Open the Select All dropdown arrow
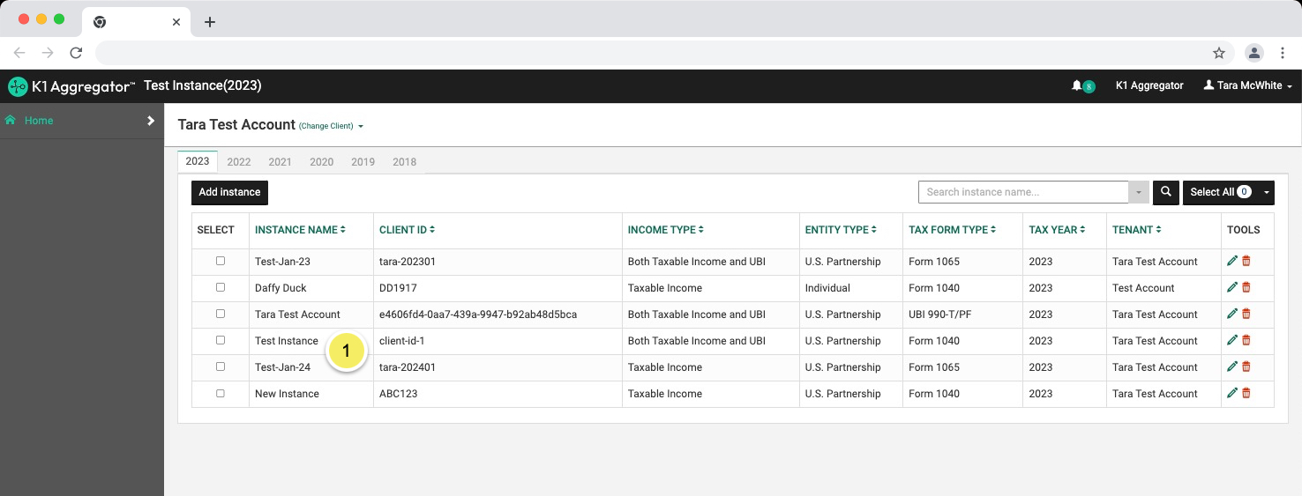The image size is (1302, 496). tap(1268, 192)
